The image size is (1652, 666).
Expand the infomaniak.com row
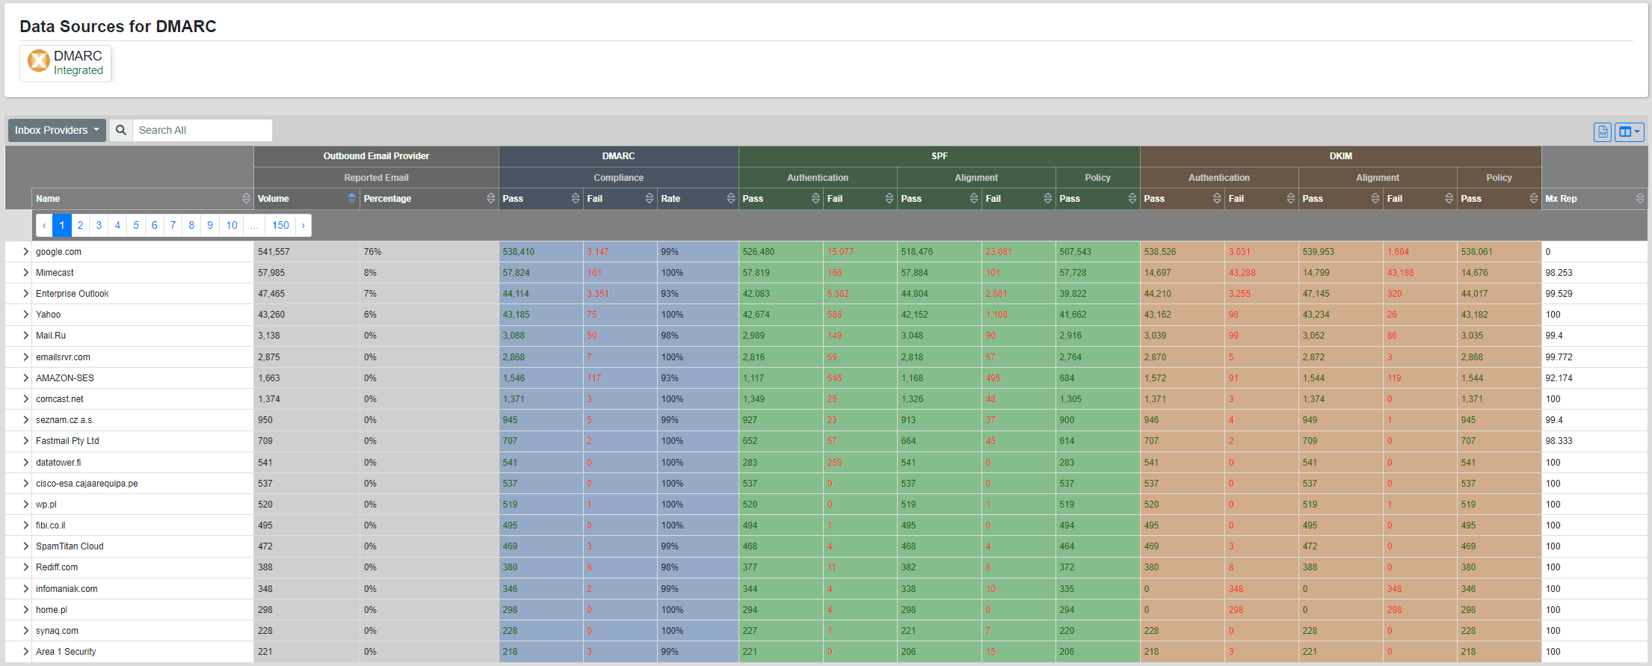(x=25, y=589)
